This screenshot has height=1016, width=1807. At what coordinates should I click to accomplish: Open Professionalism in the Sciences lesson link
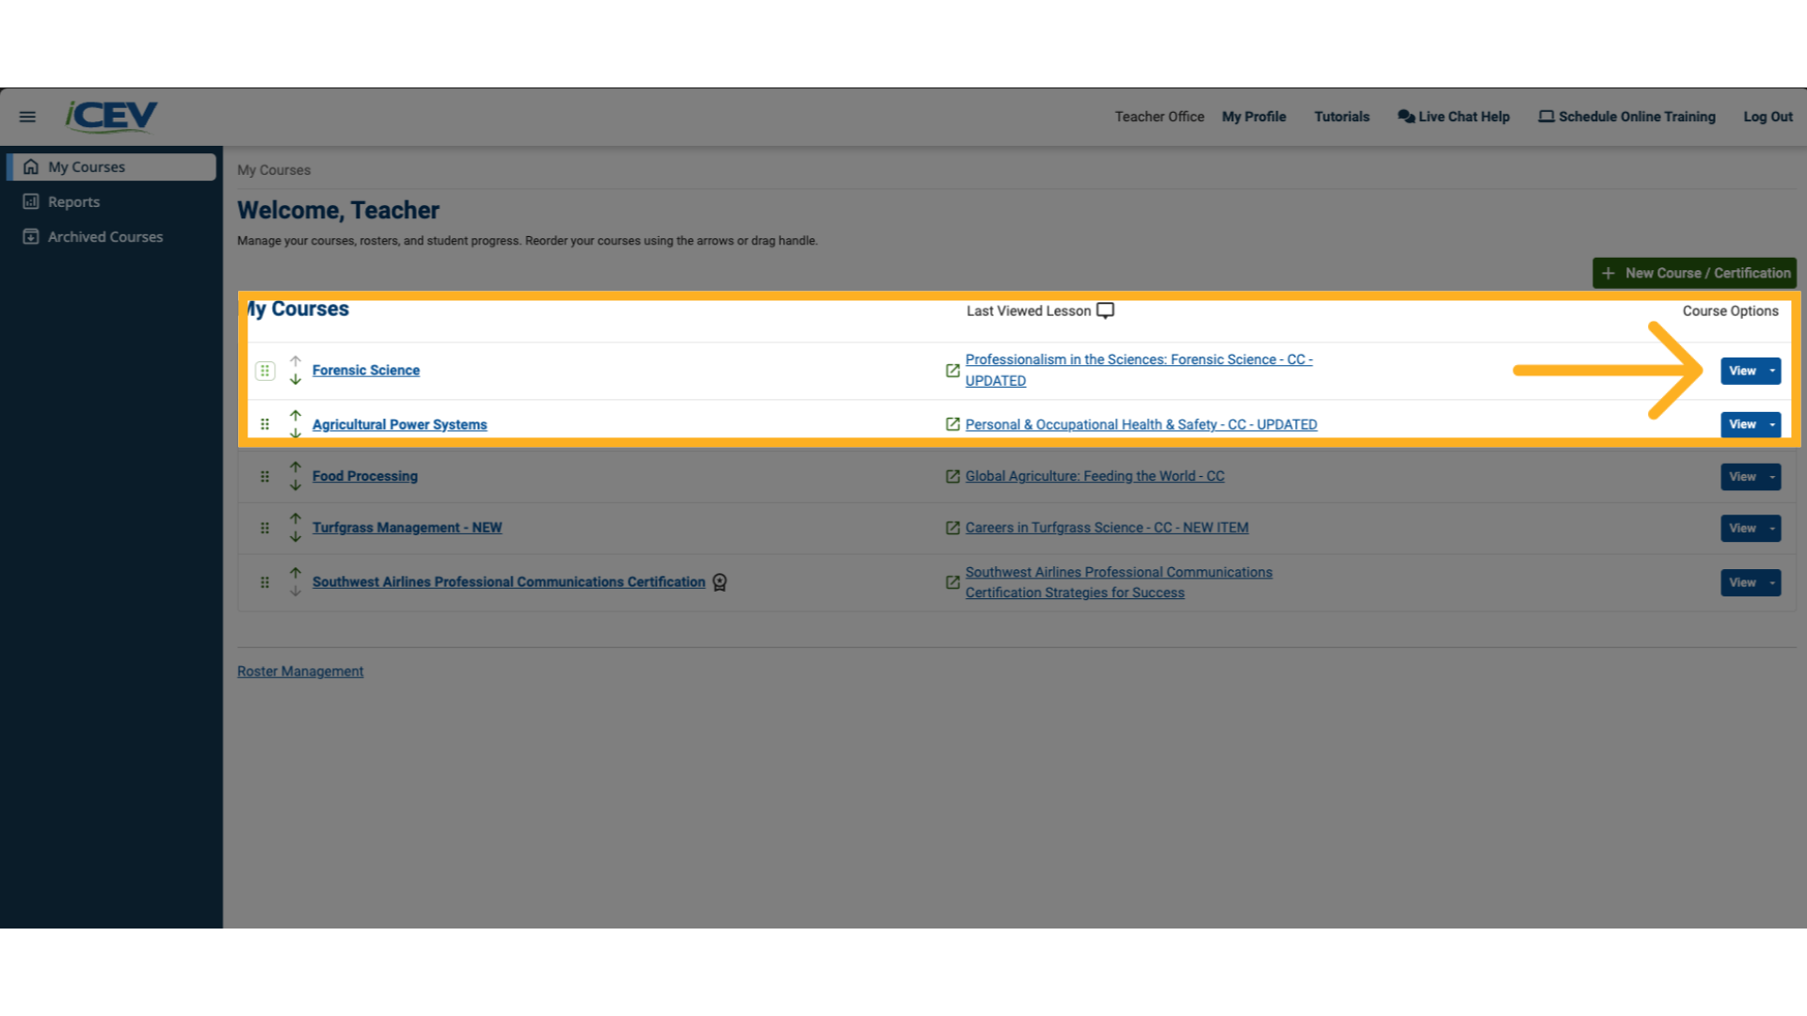(x=1139, y=370)
